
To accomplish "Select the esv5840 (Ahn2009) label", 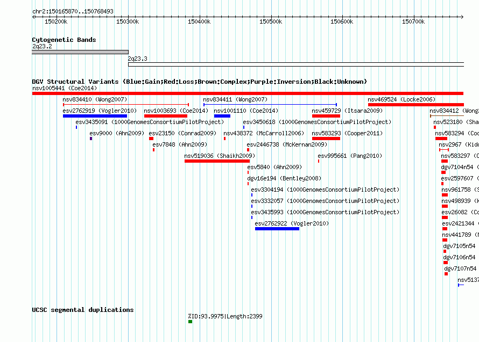I will point(274,167).
